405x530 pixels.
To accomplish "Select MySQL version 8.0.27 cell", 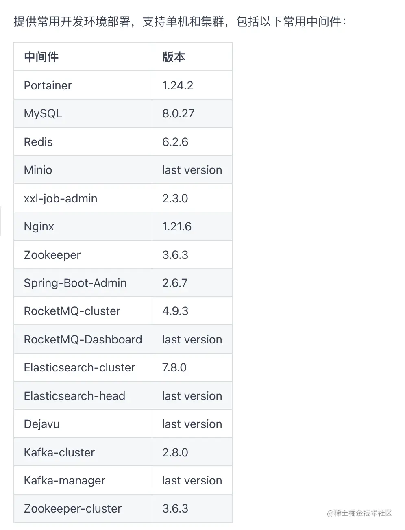I will click(x=178, y=113).
